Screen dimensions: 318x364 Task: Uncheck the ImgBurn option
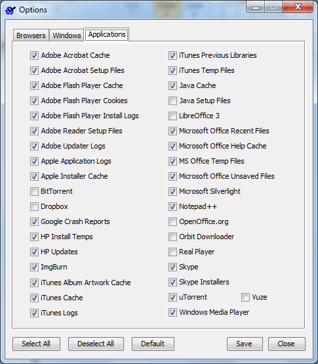(x=34, y=267)
